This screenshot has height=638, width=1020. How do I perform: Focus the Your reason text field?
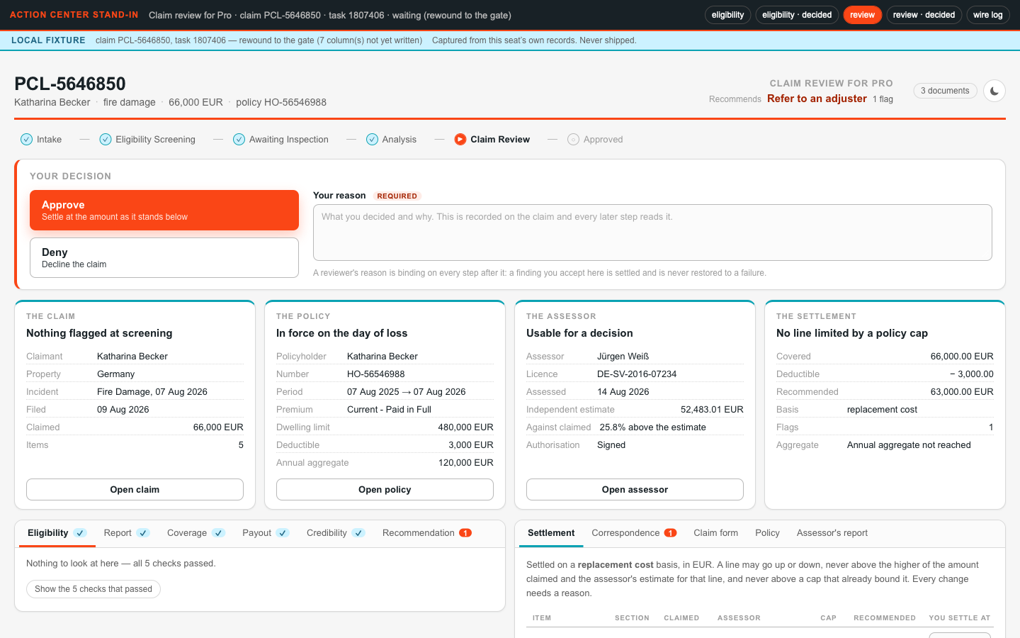click(652, 233)
